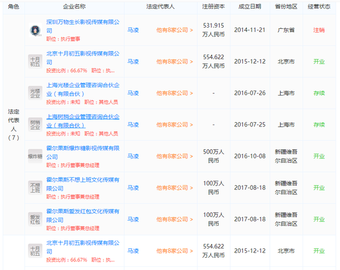Click the 树梢企业 logo thumbnail
This screenshot has width=340, height=270.
coord(35,125)
